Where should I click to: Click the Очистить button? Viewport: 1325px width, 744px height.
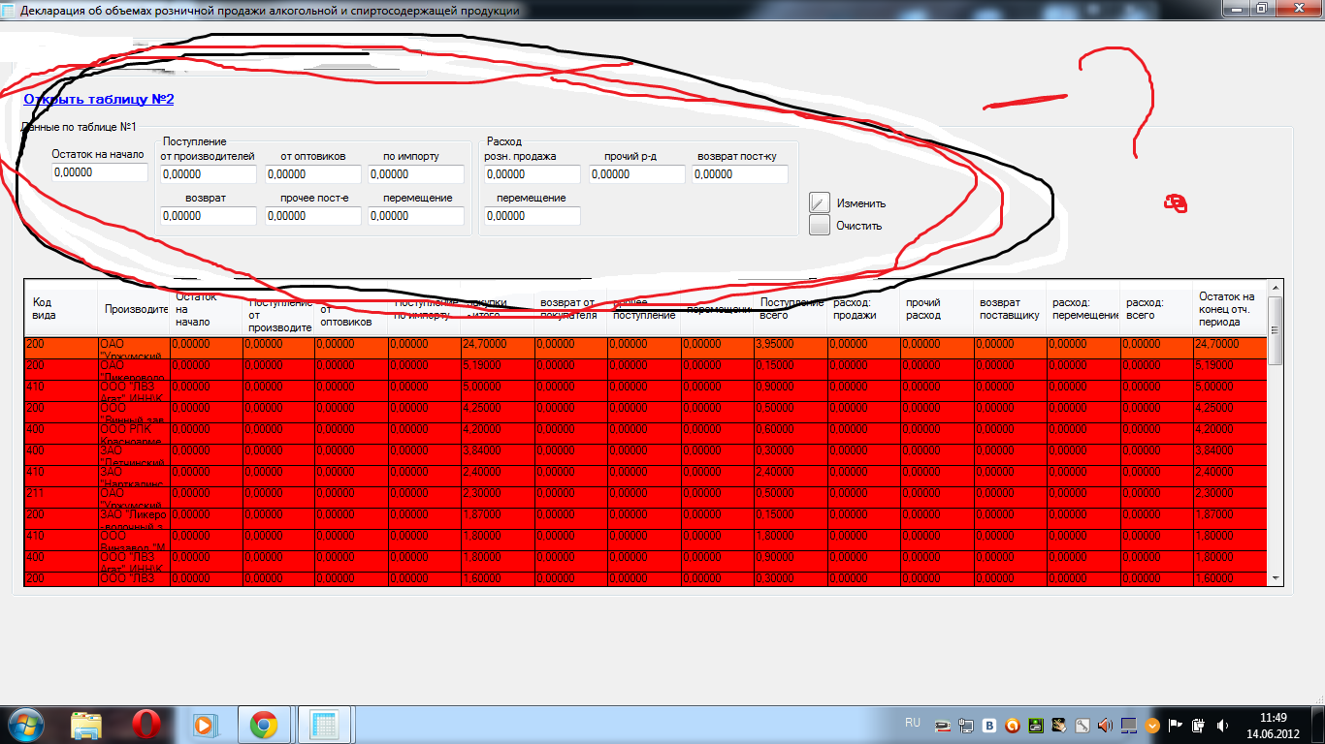click(x=821, y=226)
